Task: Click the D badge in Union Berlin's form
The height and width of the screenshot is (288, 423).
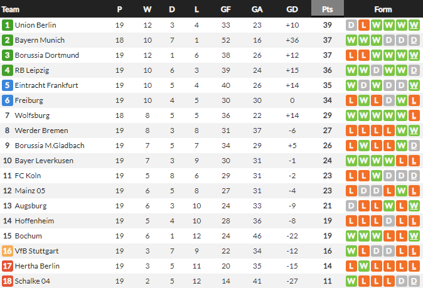Action: (351, 25)
